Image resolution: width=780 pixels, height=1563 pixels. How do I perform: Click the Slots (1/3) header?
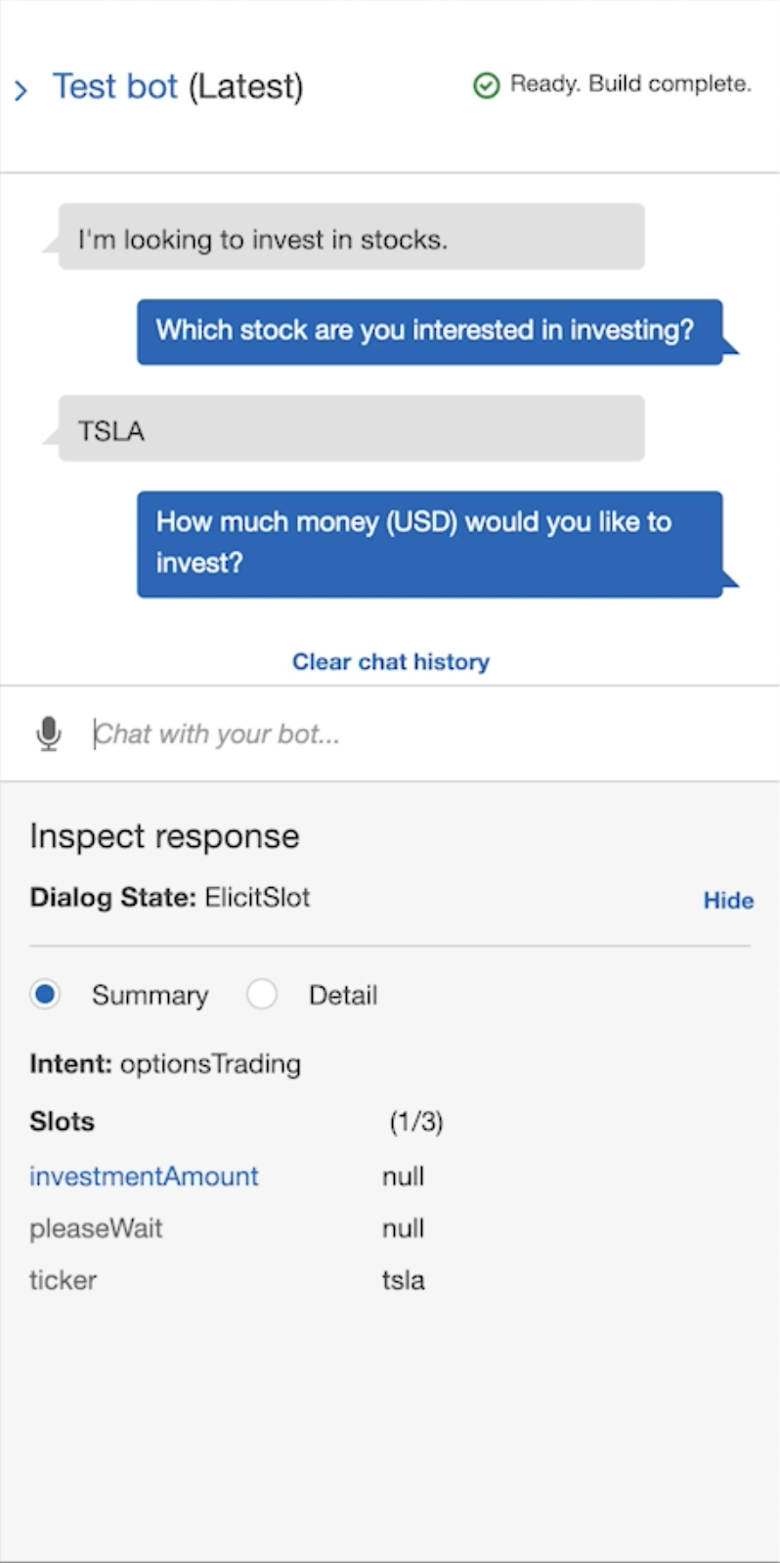(62, 1122)
